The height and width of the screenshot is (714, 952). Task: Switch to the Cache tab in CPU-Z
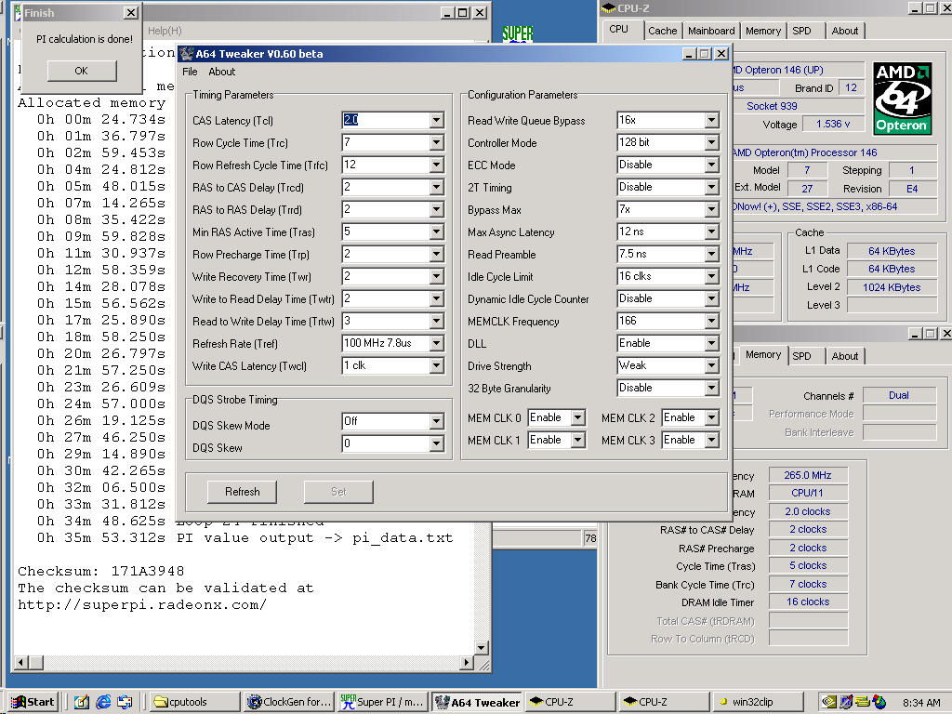(662, 31)
